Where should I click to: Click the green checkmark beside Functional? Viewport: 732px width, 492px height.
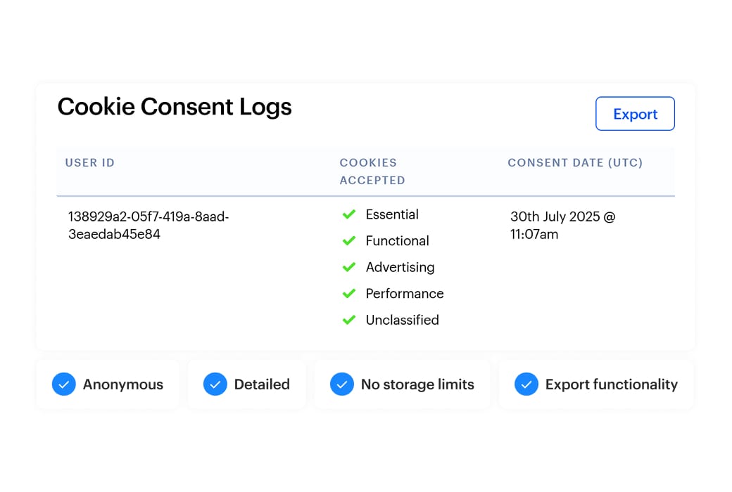click(x=349, y=241)
